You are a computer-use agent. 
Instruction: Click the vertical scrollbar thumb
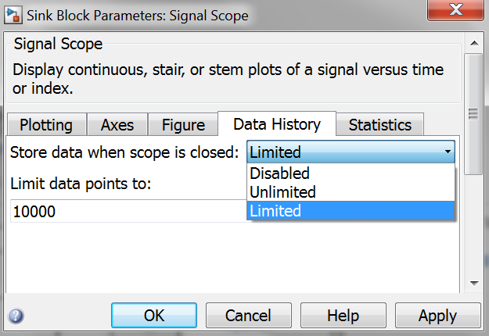tap(473, 114)
